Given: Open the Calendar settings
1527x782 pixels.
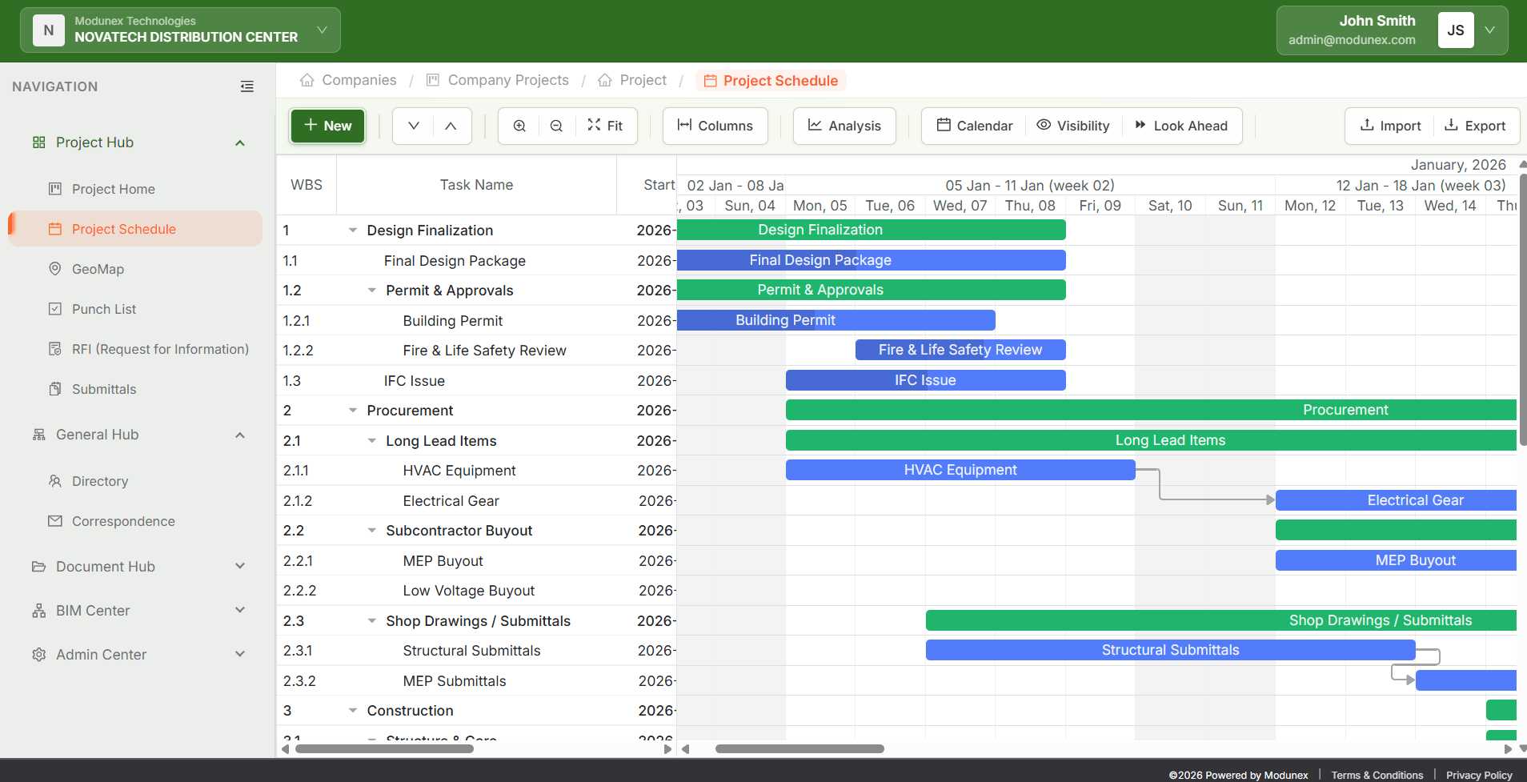Looking at the screenshot, I should [972, 126].
